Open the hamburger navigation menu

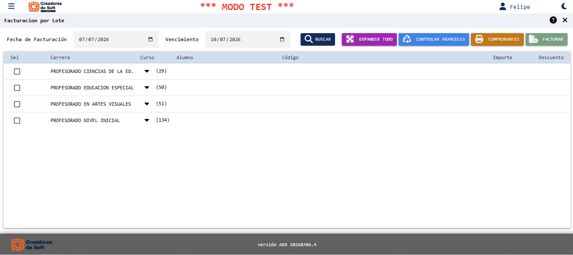point(11,6)
